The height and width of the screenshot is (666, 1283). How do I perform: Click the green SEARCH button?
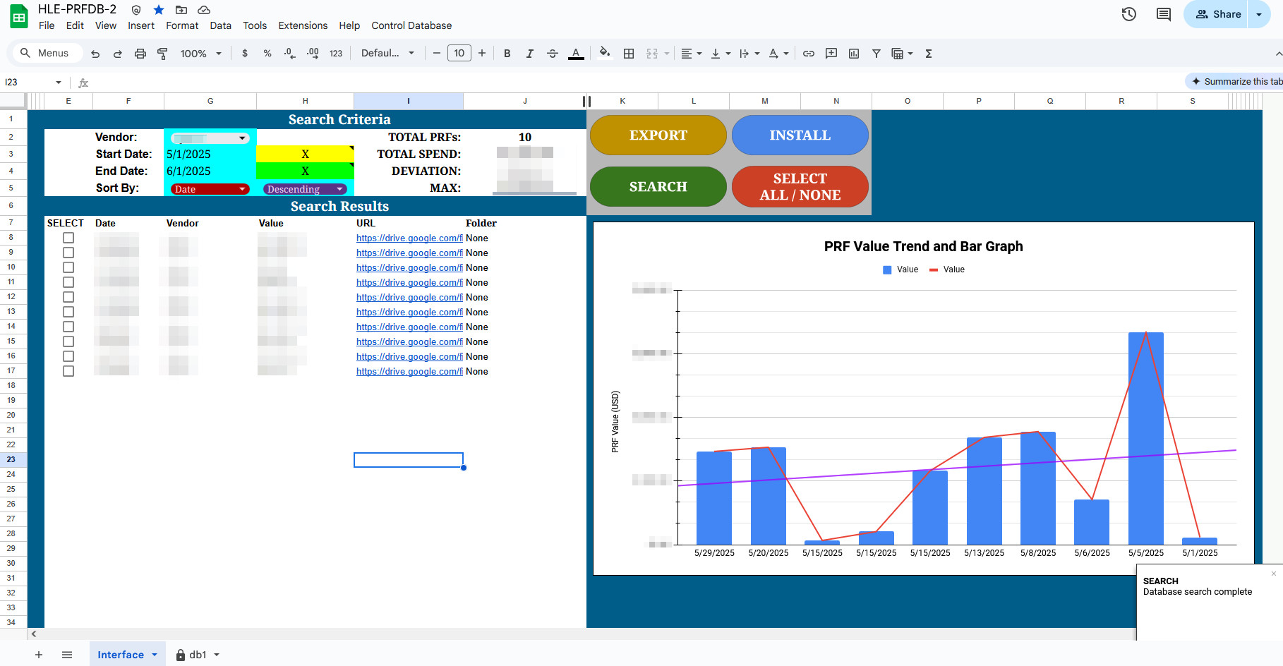[658, 186]
